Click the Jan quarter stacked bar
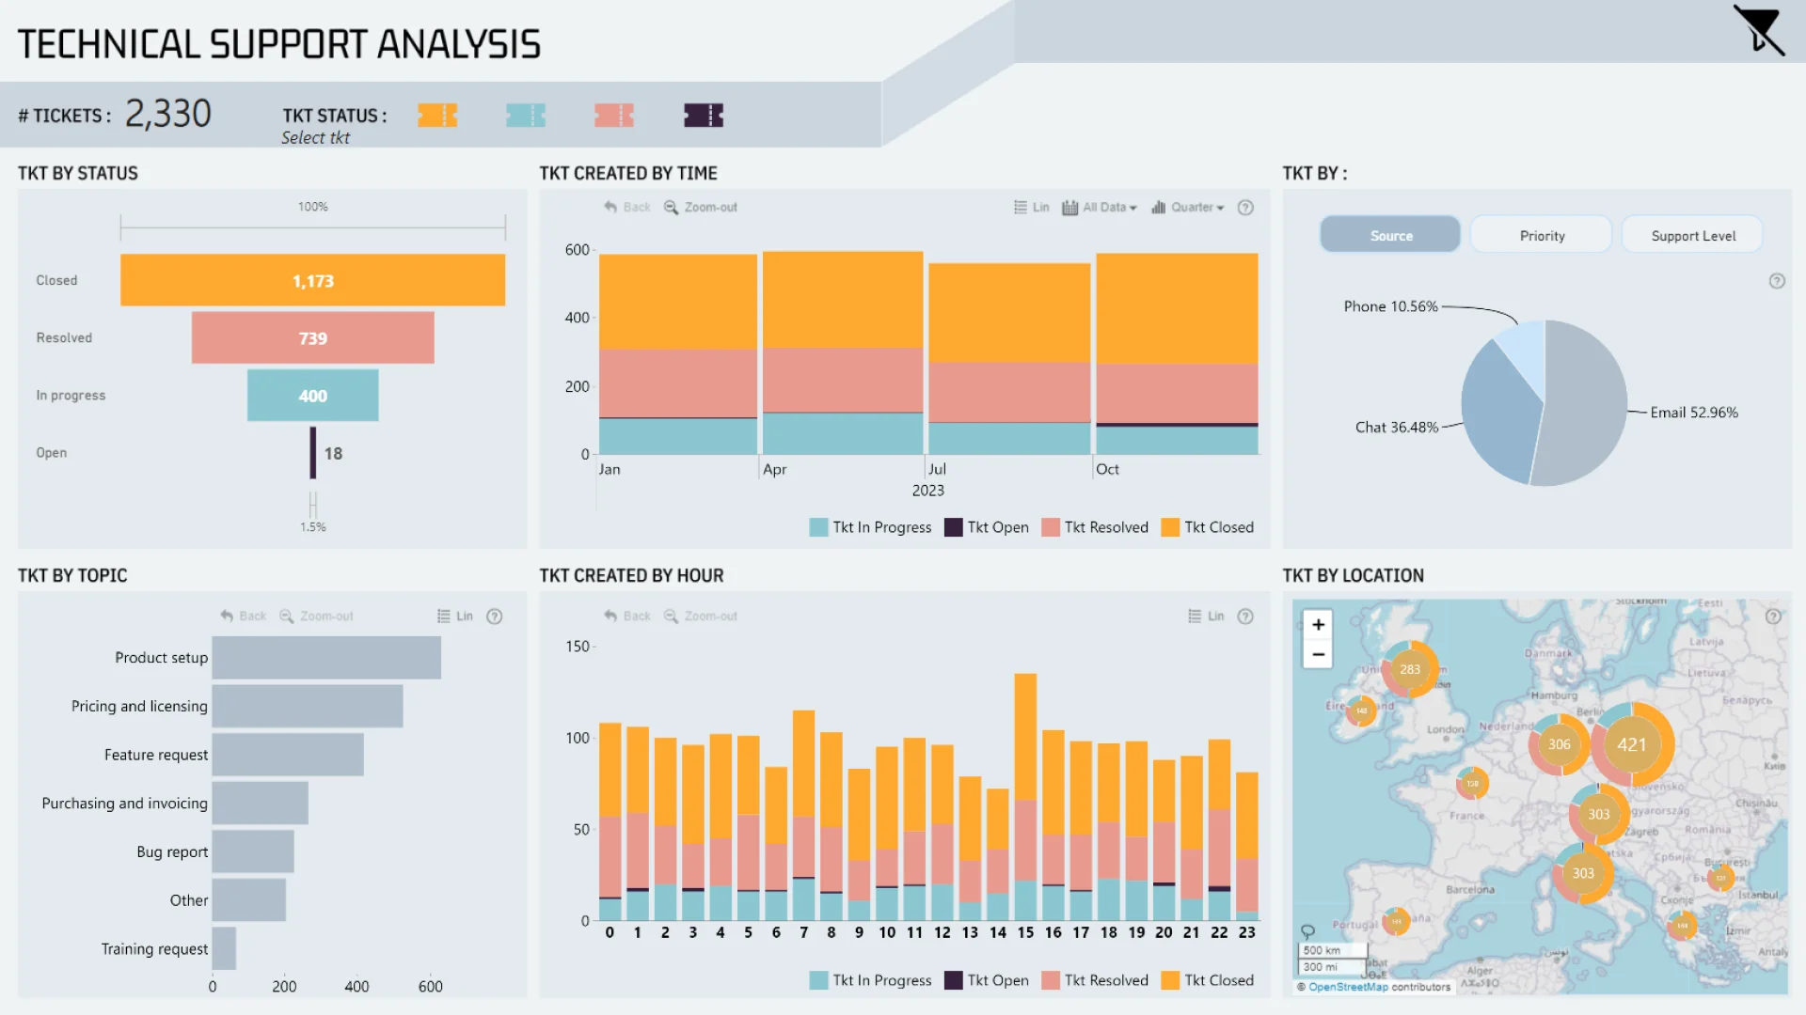The height and width of the screenshot is (1015, 1806). point(678,354)
